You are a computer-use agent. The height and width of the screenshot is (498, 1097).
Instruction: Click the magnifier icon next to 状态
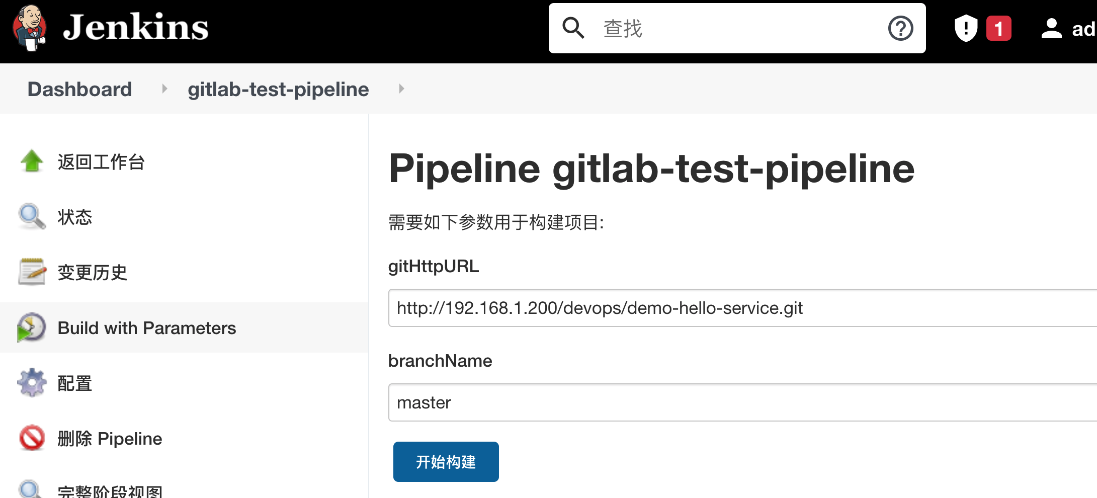tap(32, 216)
